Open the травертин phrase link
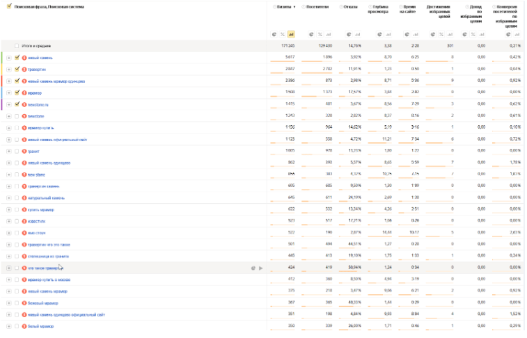This screenshot has width=527, height=338. point(37,70)
